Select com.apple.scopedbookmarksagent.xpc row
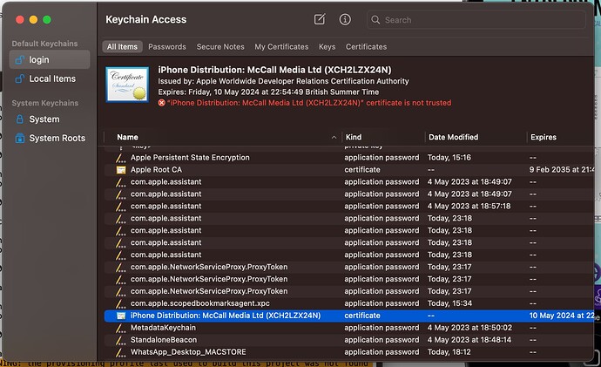 click(x=348, y=303)
